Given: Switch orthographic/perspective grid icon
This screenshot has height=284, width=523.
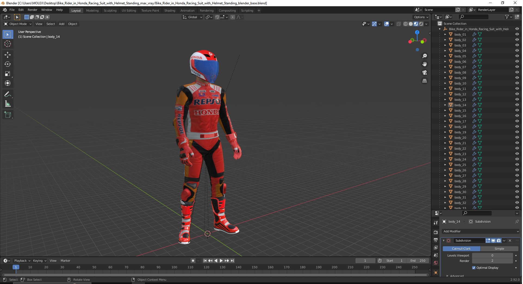Looking at the screenshot, I should click(x=424, y=81).
